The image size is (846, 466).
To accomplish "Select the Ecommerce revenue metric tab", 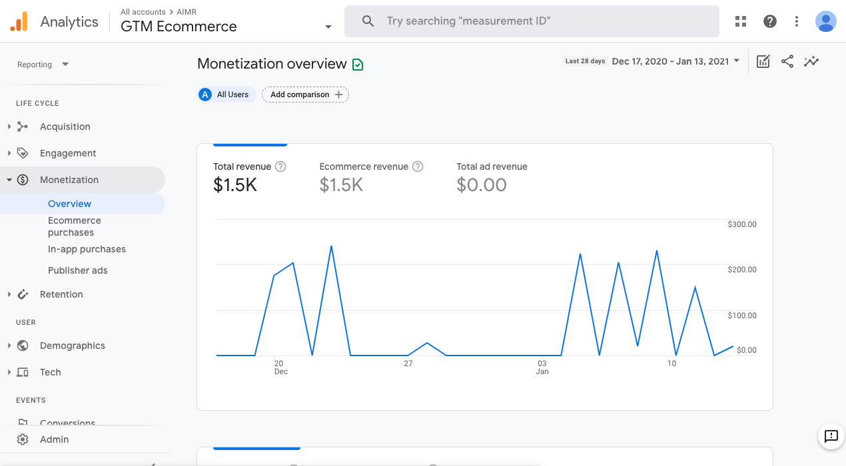I will [372, 177].
